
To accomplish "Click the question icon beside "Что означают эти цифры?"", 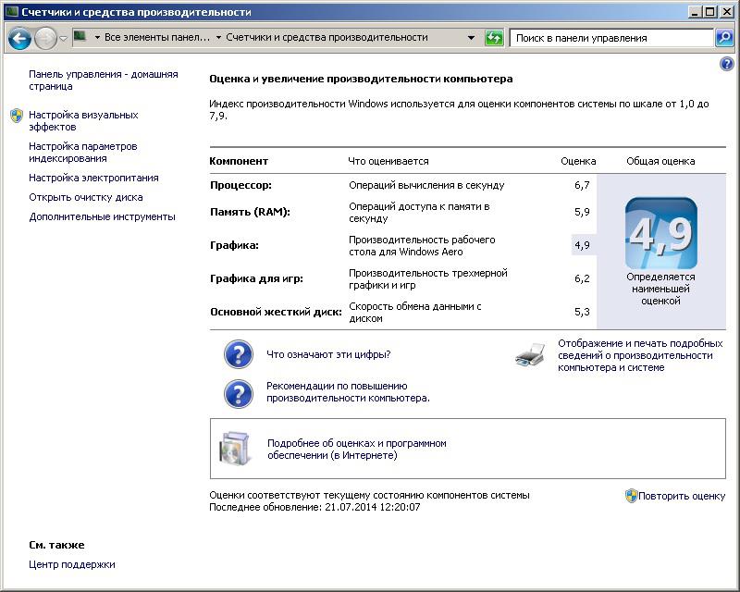I will pyautogui.click(x=239, y=354).
